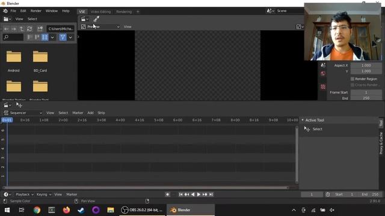
Task: Open the Android folder
Action: click(13, 61)
